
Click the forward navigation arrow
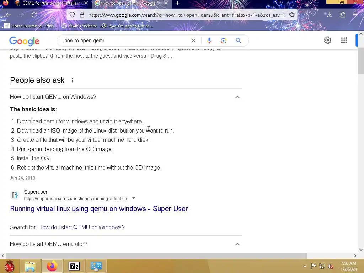pos(21,15)
